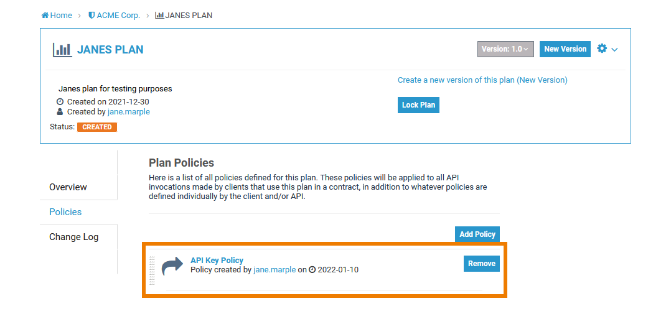Follow the 'Create a new version of this plan' link

(x=482, y=80)
